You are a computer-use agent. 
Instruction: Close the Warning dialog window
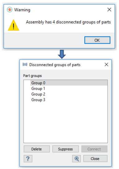[109, 10]
